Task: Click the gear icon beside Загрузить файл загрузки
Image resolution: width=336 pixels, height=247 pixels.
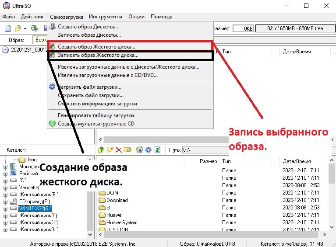Action: 52,87
